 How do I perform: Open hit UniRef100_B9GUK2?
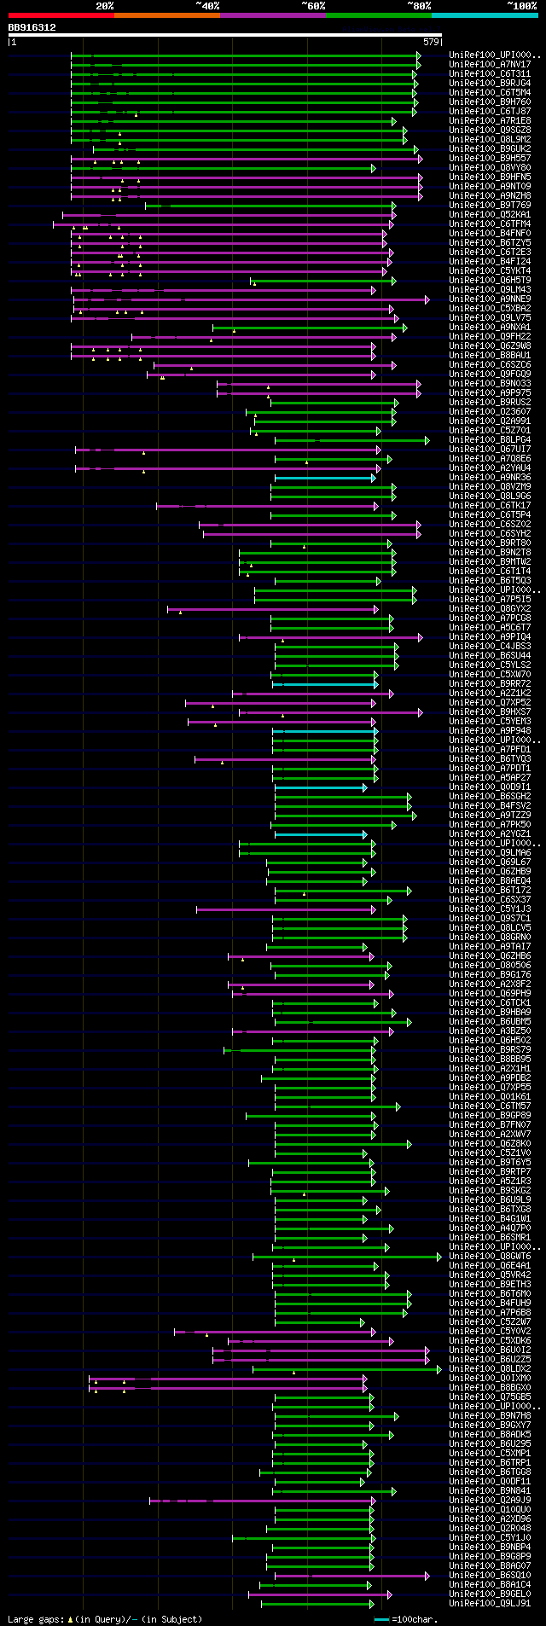click(x=490, y=148)
